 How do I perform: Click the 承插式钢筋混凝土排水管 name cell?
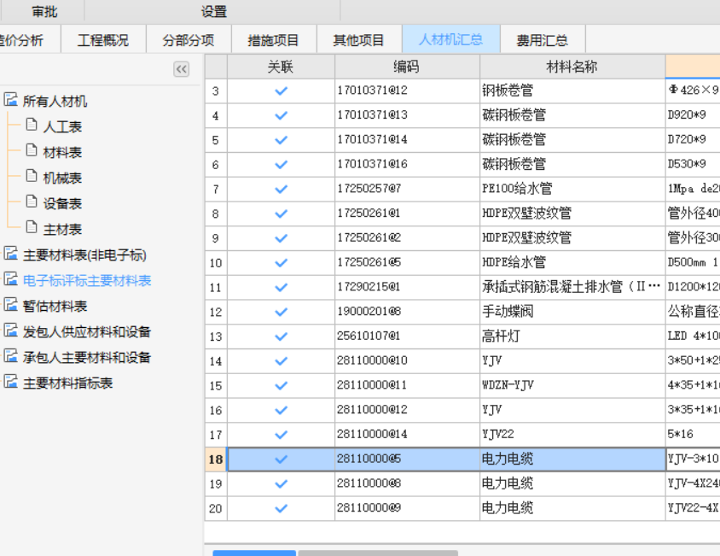[572, 288]
